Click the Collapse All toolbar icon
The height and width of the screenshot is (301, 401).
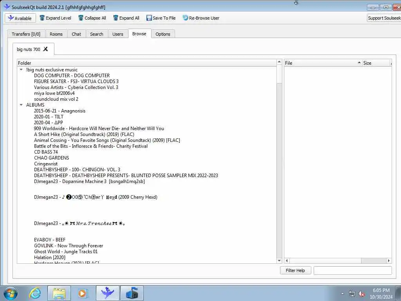[x=81, y=18]
